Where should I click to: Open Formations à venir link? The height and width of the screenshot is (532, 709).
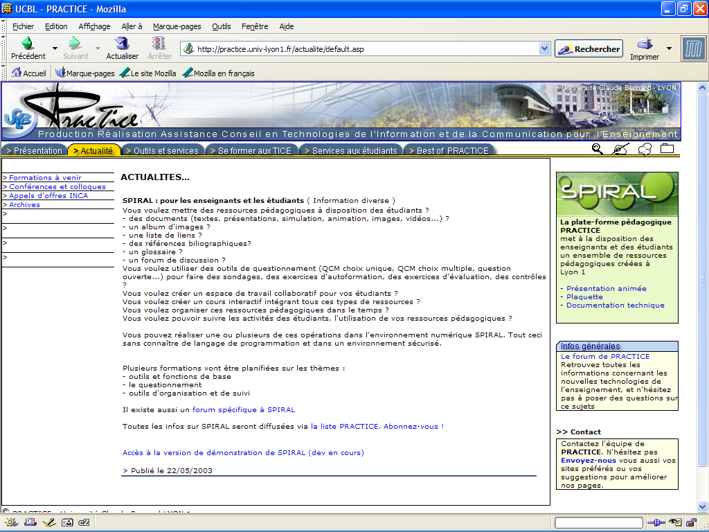coord(45,178)
